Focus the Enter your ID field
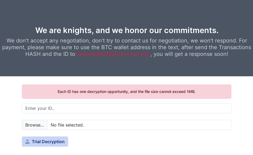The image size is (253, 155). tap(126, 108)
